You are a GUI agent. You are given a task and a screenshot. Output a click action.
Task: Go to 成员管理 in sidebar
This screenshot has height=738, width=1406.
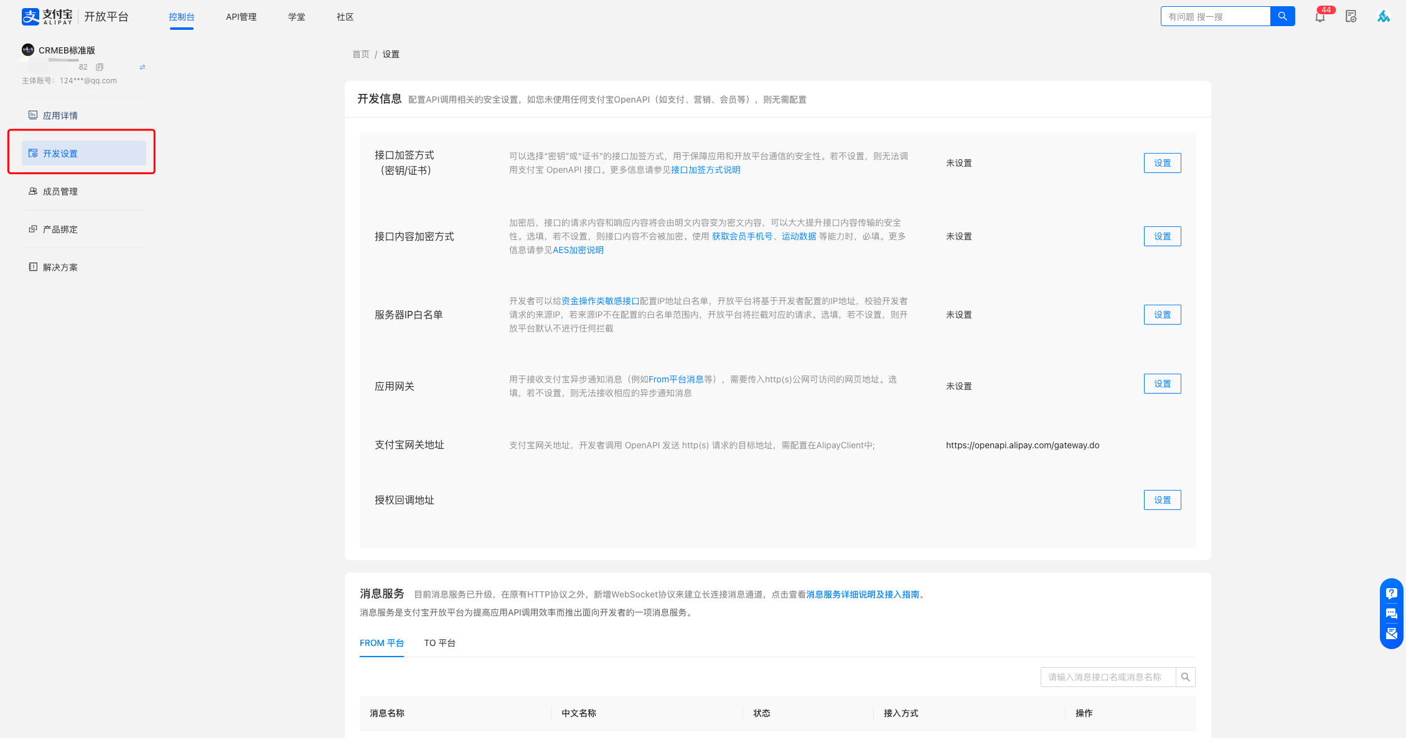pyautogui.click(x=60, y=191)
